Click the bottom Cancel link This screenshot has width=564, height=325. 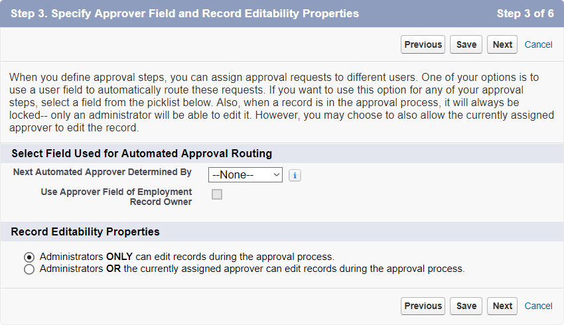tap(538, 306)
